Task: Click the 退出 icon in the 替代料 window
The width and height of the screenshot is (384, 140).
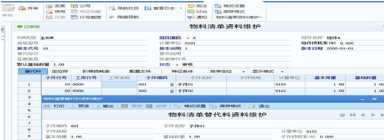Action: coord(252,106)
